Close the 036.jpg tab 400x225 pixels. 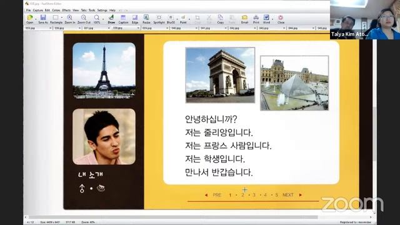tap(80, 28)
